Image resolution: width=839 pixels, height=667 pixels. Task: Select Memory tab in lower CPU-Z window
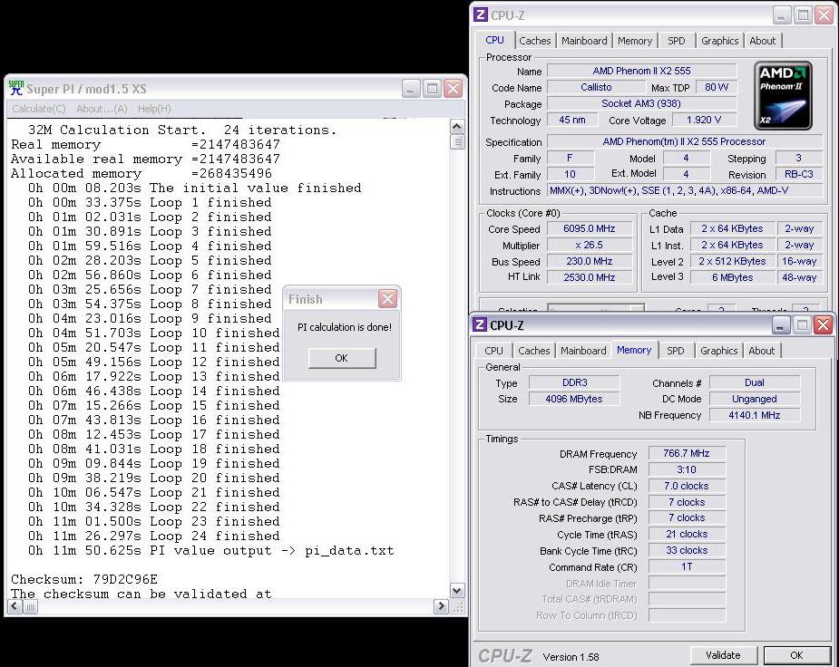(x=634, y=350)
